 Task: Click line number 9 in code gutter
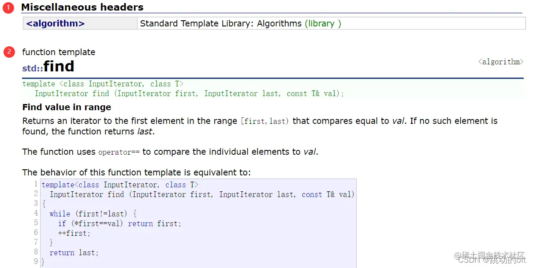pyautogui.click(x=36, y=261)
